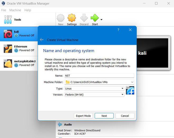The image size is (174, 138).
Task: Open Settings via the gear icon
Action: click(72, 18)
